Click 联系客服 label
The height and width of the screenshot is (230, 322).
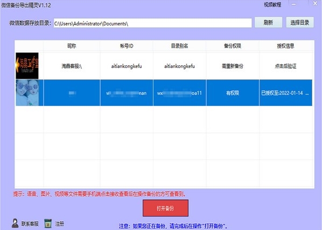(30, 224)
